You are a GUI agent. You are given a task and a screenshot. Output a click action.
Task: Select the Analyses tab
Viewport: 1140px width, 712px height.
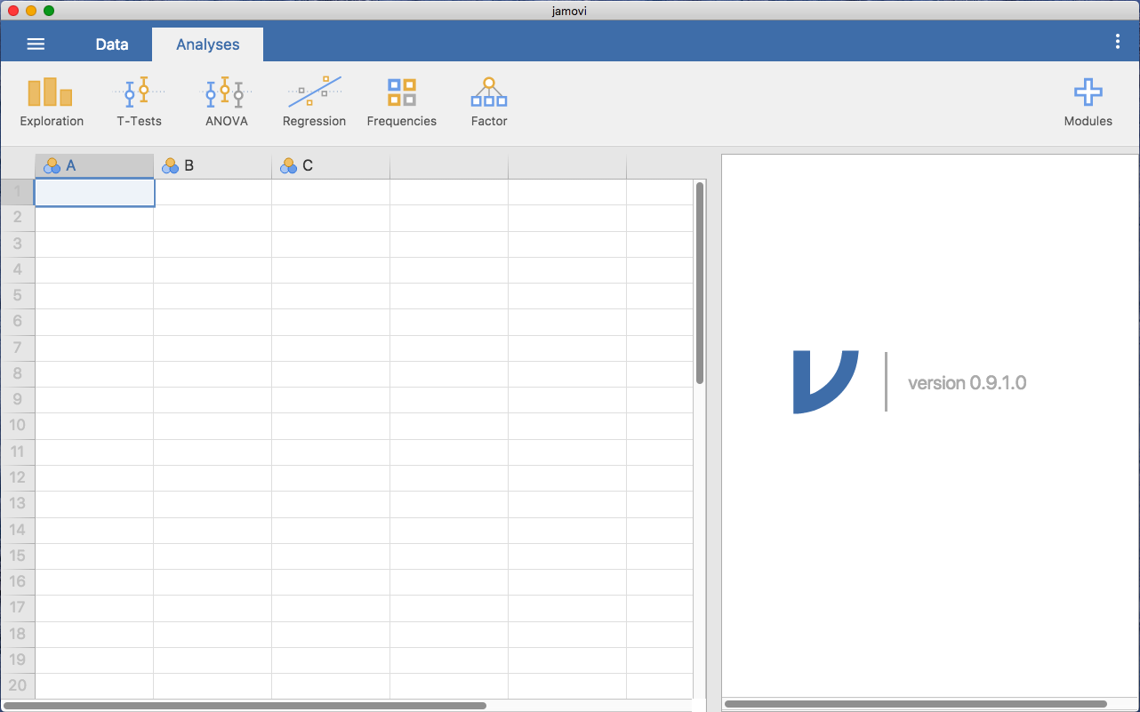tap(208, 44)
